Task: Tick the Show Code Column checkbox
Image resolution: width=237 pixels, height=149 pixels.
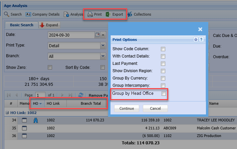Action: (163, 49)
